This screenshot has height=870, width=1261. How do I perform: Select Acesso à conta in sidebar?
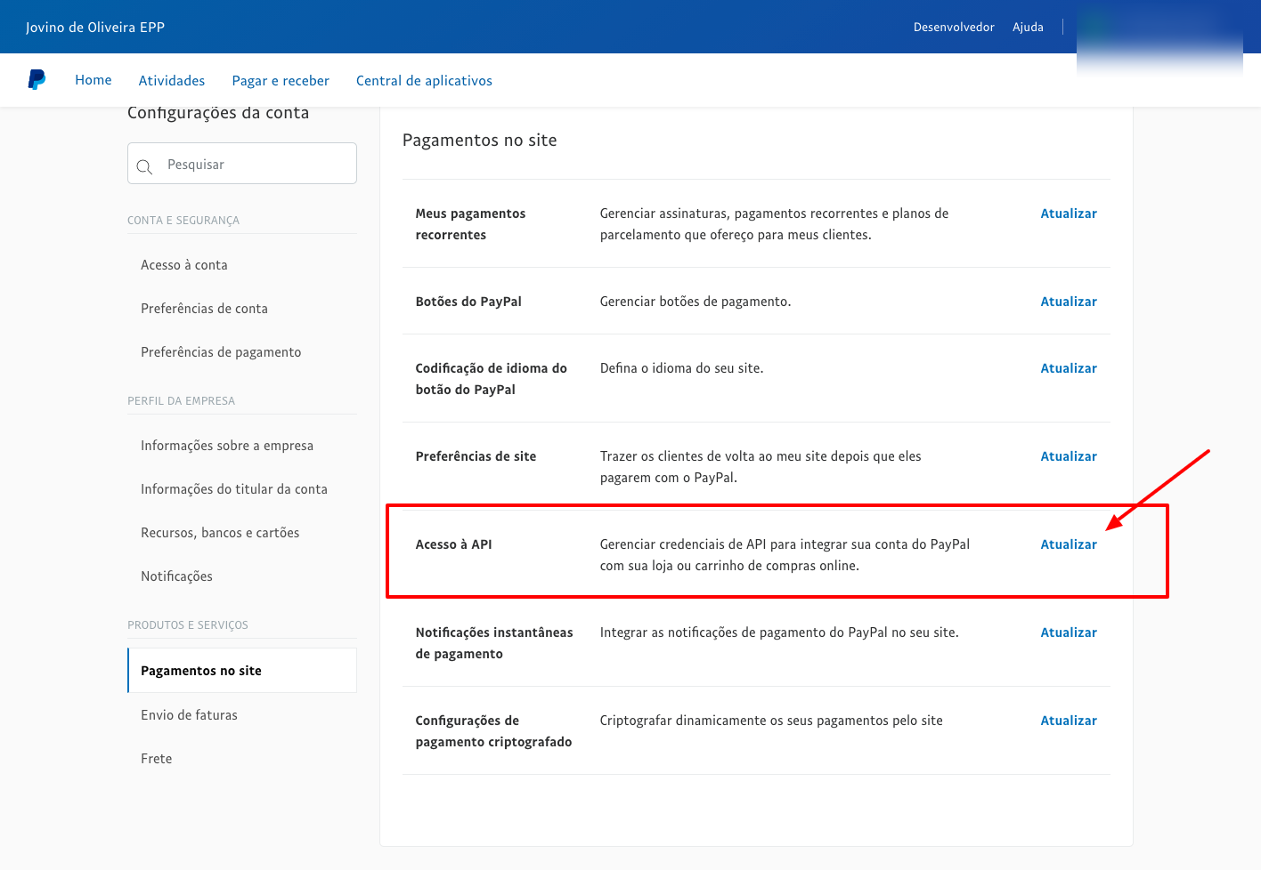[x=184, y=265]
